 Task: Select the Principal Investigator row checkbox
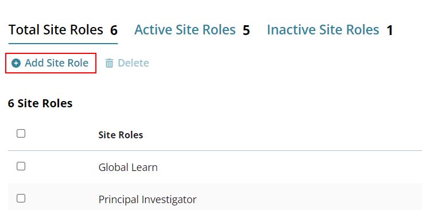pyautogui.click(x=21, y=199)
